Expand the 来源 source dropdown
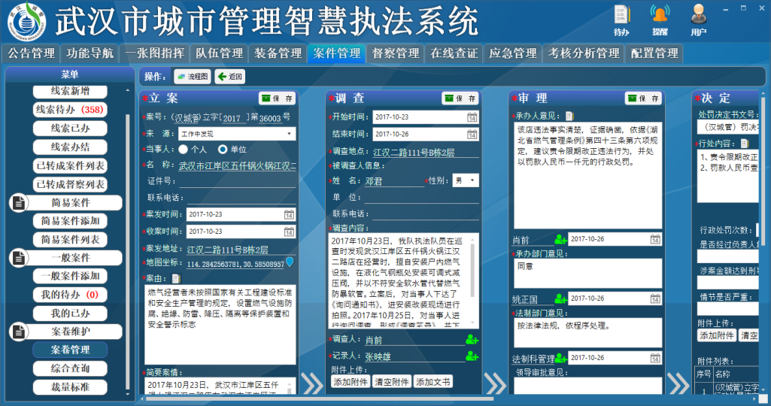Image resolution: width=771 pixels, height=406 pixels. point(237,134)
